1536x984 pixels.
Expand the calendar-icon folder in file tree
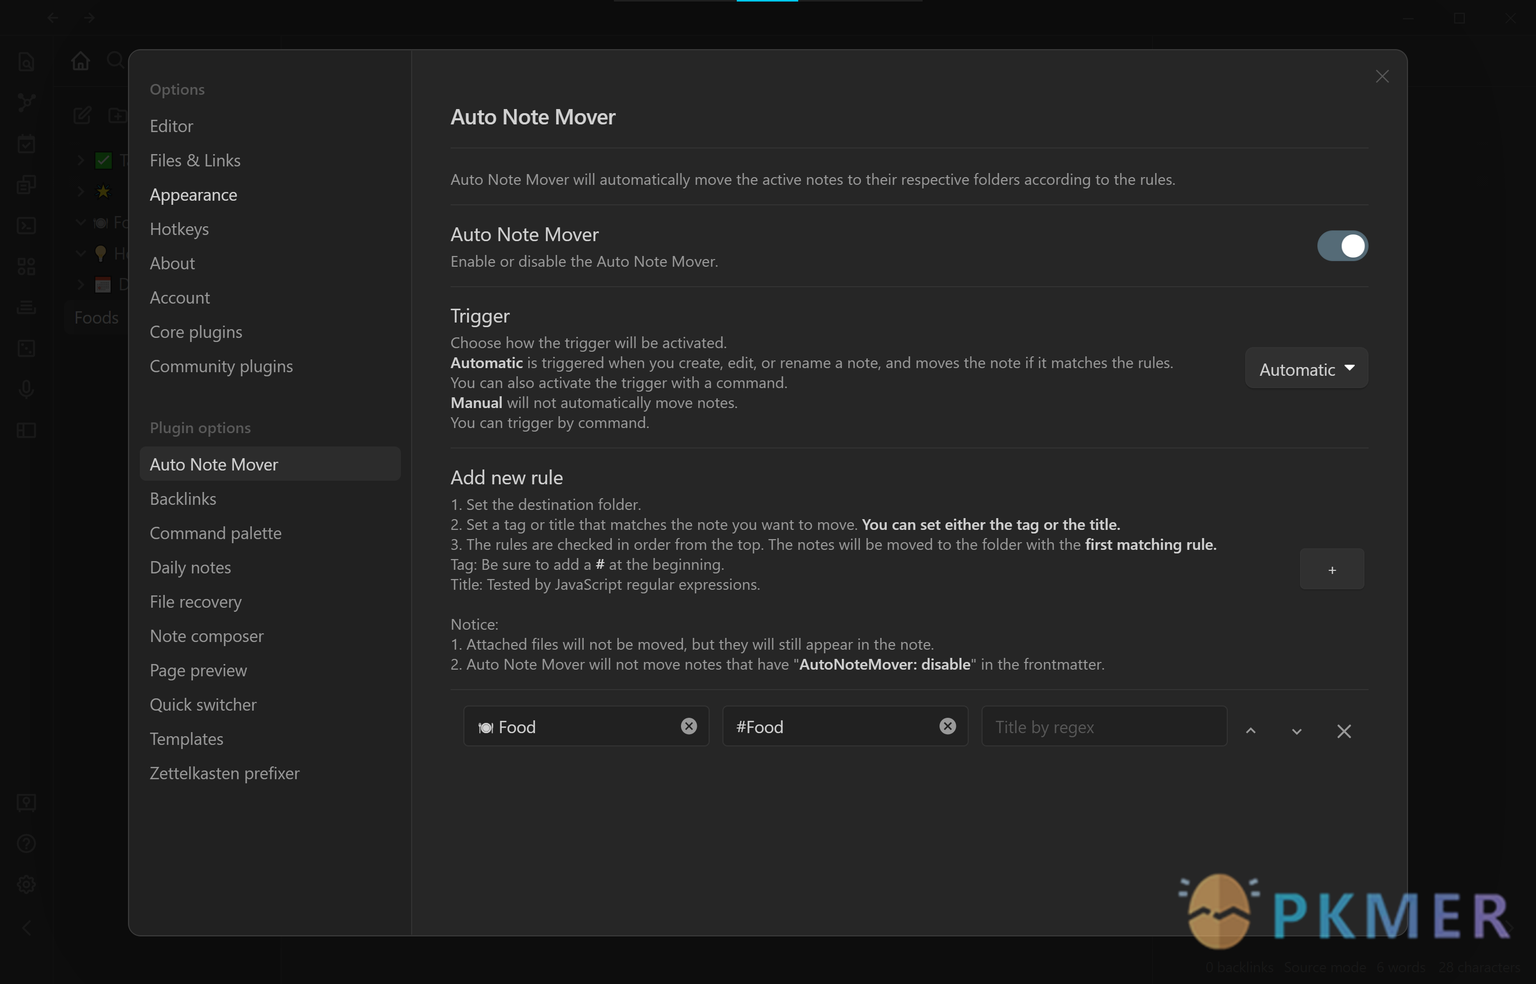pyautogui.click(x=80, y=285)
